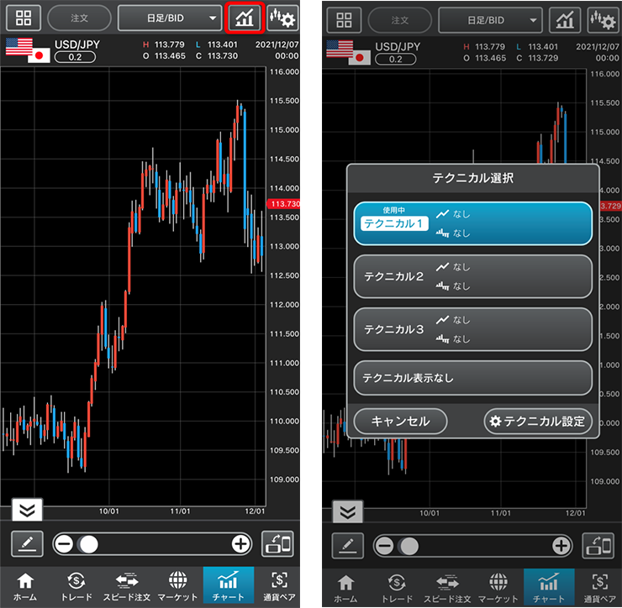Image resolution: width=622 pixels, height=608 pixels.
Task: Select テクニカル1 preset in dialog
Action: (473, 223)
